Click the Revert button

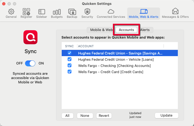pyautogui.click(x=104, y=115)
